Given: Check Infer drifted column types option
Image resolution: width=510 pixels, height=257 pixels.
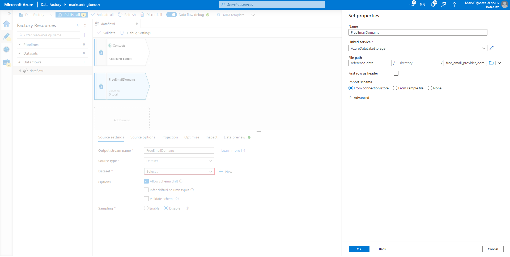Looking at the screenshot, I should [x=146, y=190].
